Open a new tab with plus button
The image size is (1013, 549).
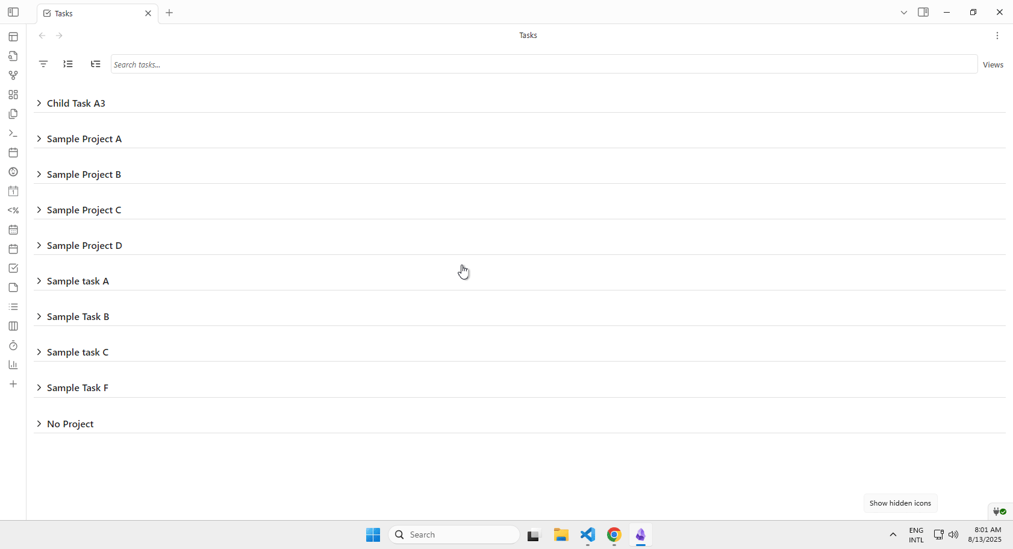(169, 13)
